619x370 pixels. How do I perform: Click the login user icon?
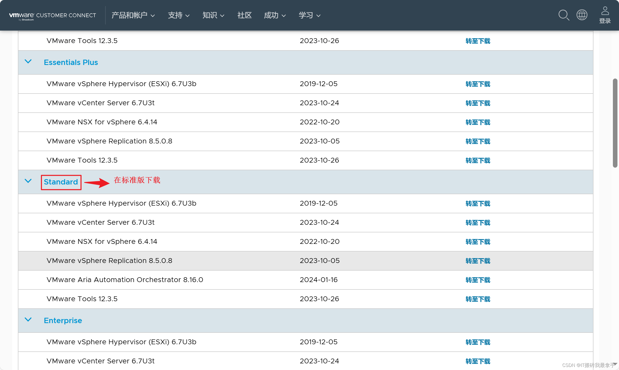(x=605, y=15)
